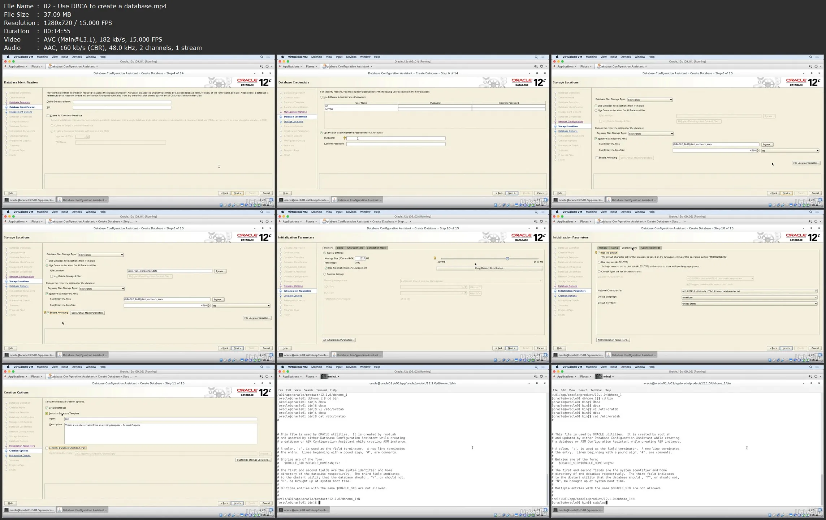Screen dimensions: 826x520
Task: Click DBCA panel icon in Step 11 of 15 frame
Action: click(49, 376)
